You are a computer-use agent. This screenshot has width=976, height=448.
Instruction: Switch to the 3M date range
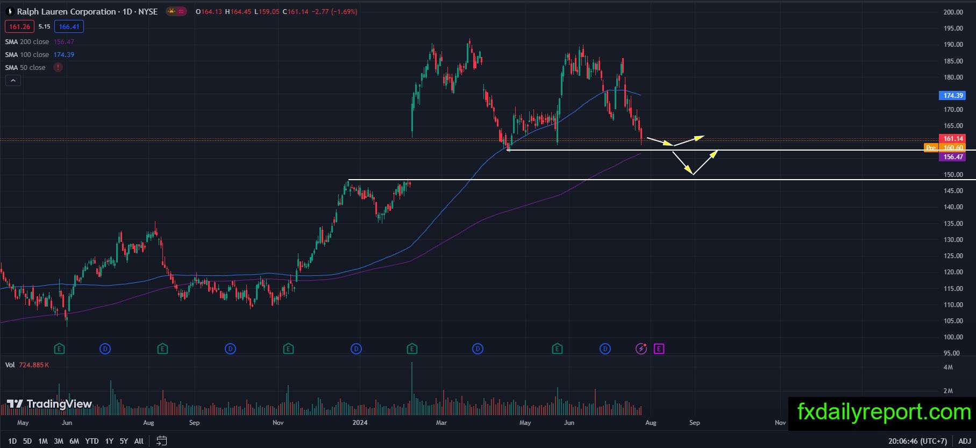[59, 441]
